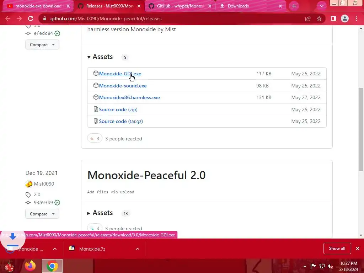364x273 pixels.
Task: Close the GitHub - whypet/Monoxide tab
Action: 210,6
